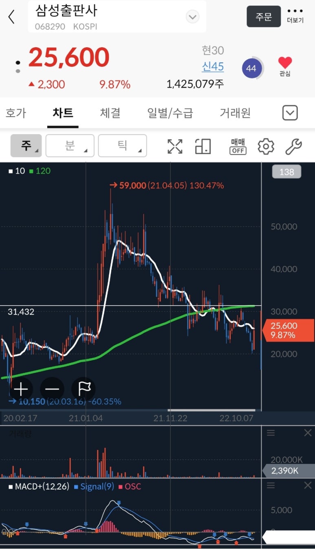
Task: Tap the 10,150 low price annotation
Action: [x=65, y=401]
